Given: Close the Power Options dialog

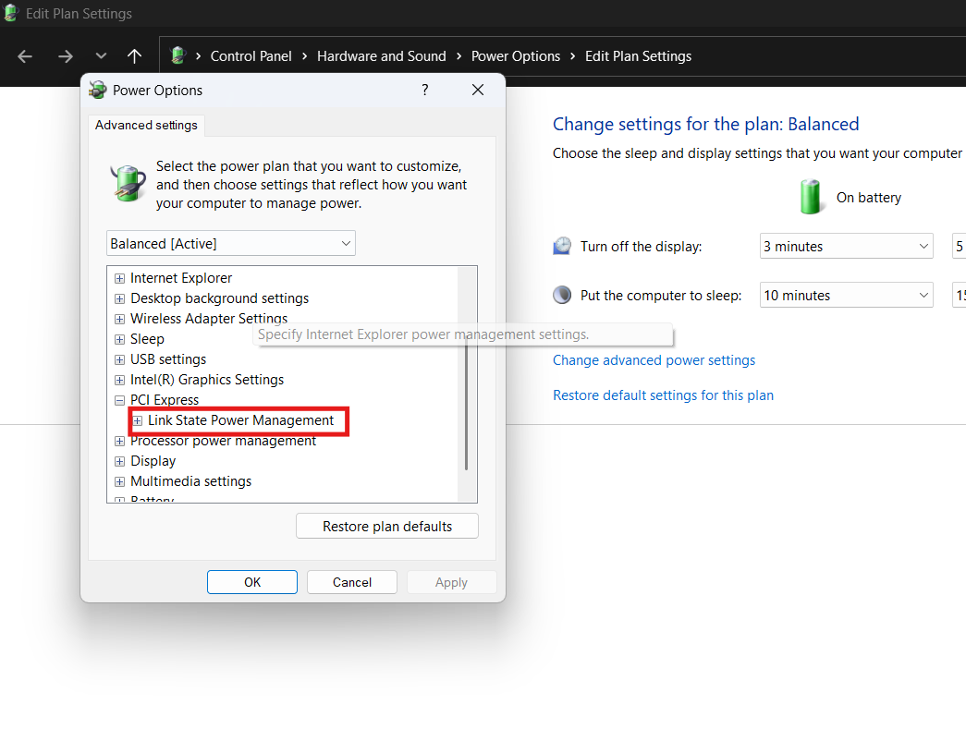Looking at the screenshot, I should point(478,90).
